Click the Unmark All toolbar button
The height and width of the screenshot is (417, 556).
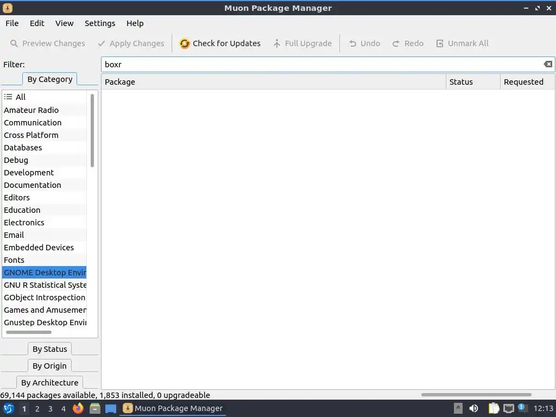point(462,43)
